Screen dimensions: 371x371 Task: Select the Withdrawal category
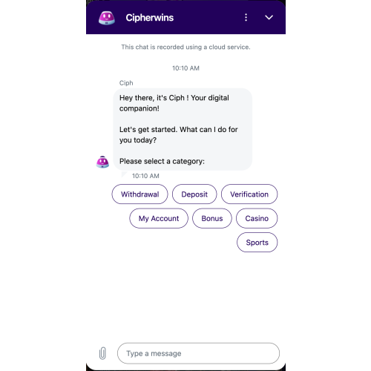[139, 194]
